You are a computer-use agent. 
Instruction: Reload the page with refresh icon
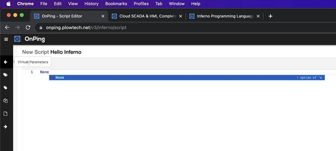tap(28, 28)
